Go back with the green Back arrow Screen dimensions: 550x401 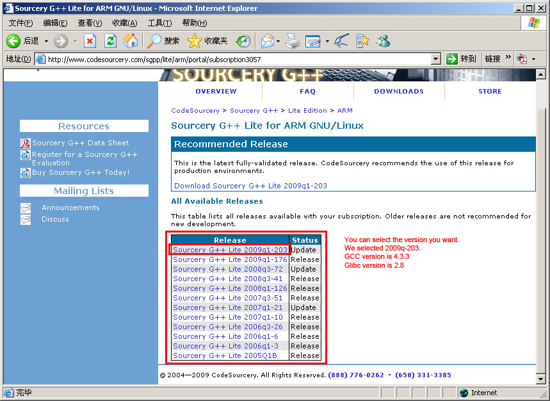[x=13, y=41]
